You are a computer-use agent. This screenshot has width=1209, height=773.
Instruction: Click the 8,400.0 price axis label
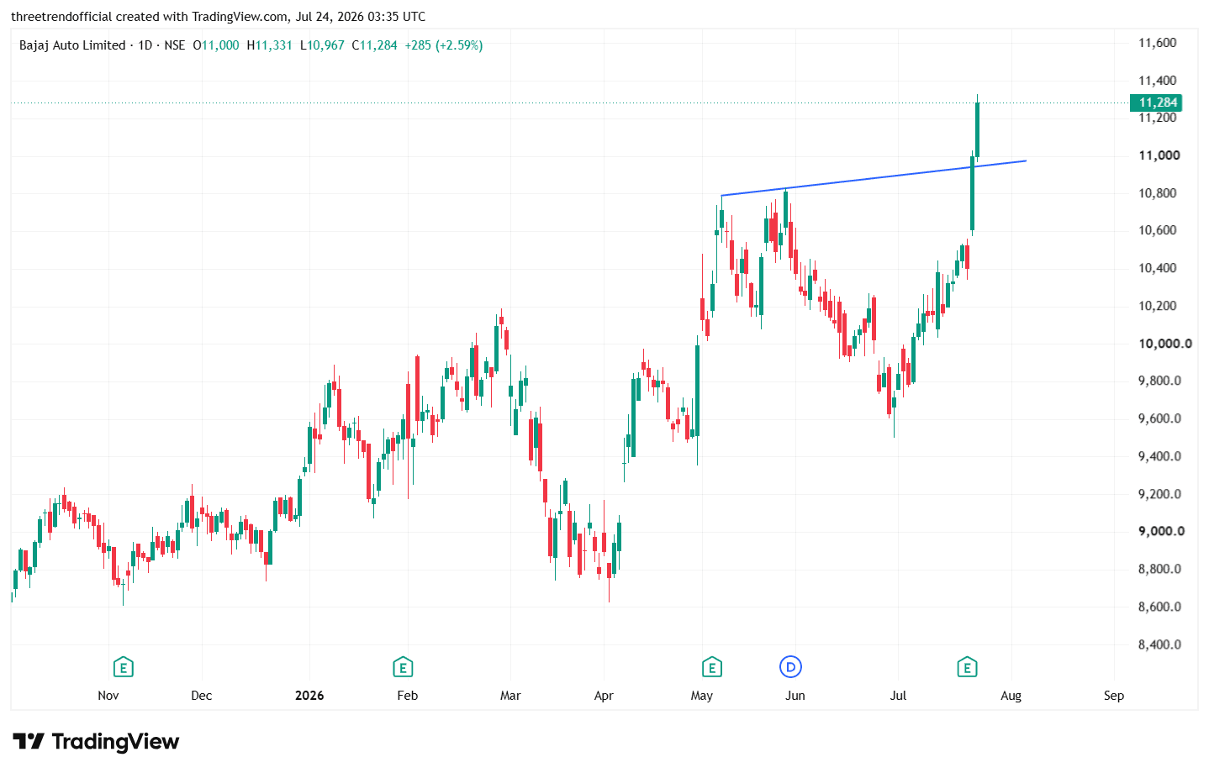click(x=1159, y=644)
